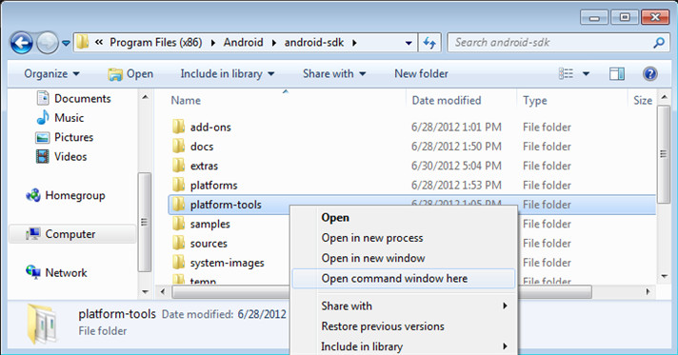Click Program Files (x86) breadcrumb
Screen dimensions: 678x355
(x=155, y=43)
